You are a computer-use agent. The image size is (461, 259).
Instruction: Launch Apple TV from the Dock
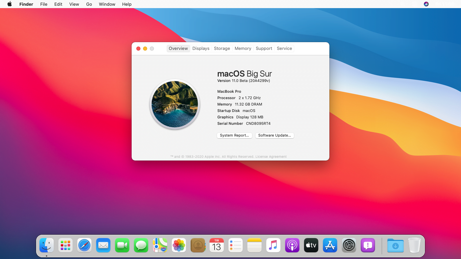click(x=311, y=245)
